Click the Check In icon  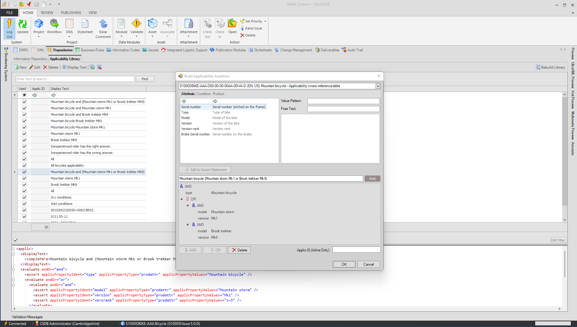pos(220,24)
